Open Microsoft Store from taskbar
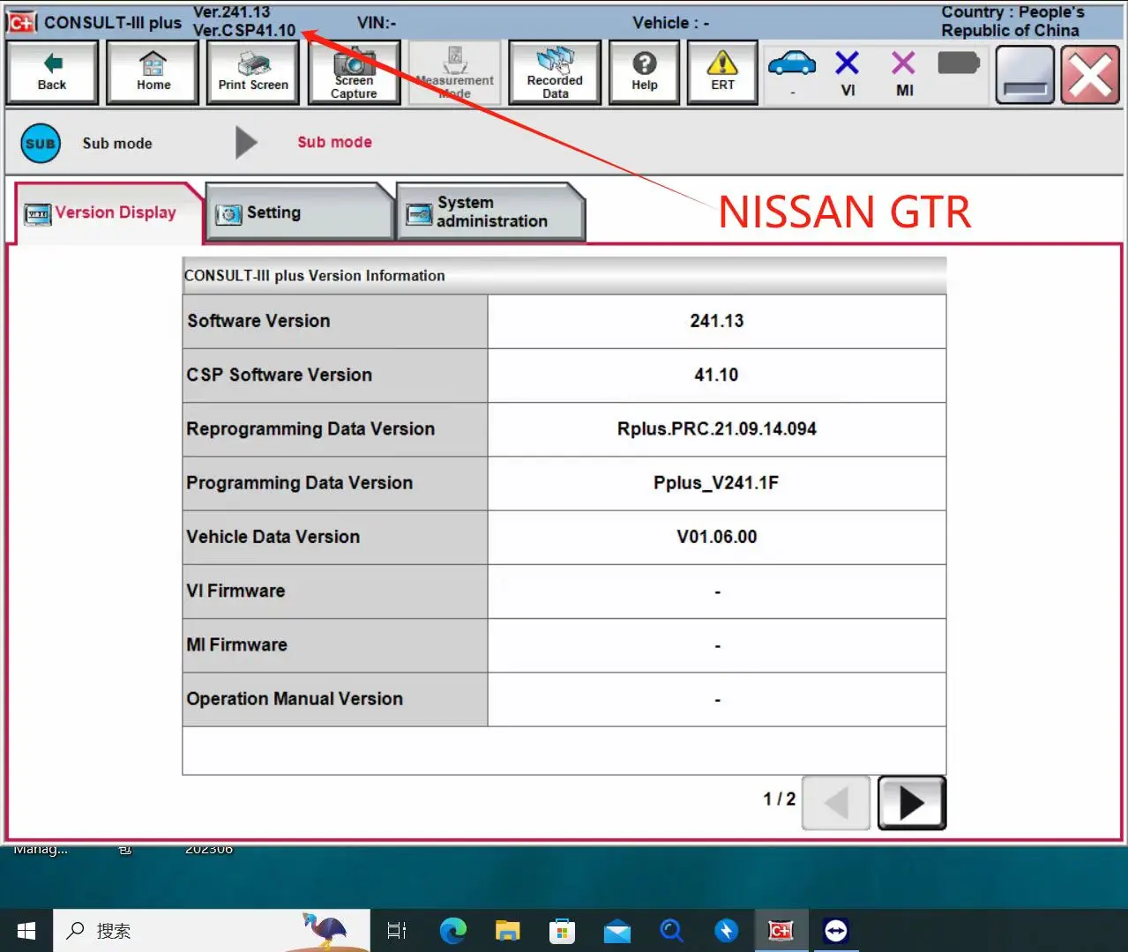The width and height of the screenshot is (1128, 952). pos(562,931)
